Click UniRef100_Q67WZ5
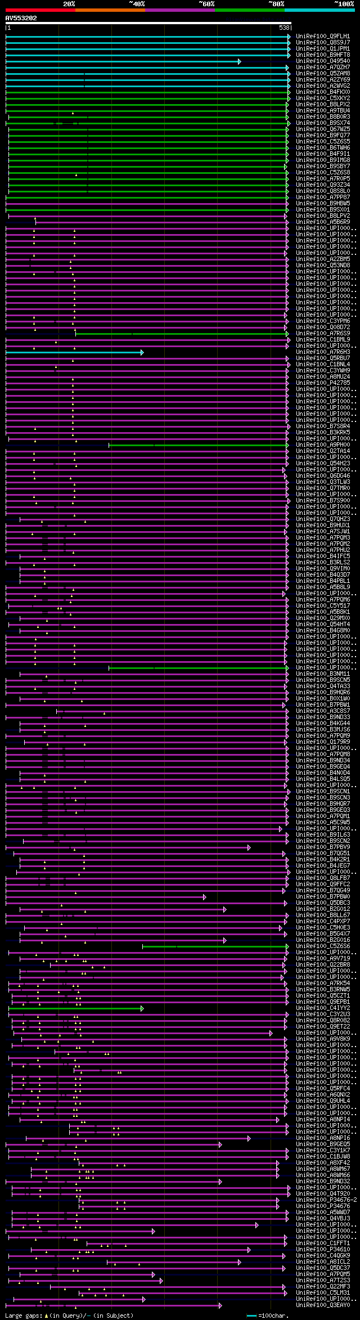This screenshot has width=360, height=1320. pyautogui.click(x=323, y=129)
